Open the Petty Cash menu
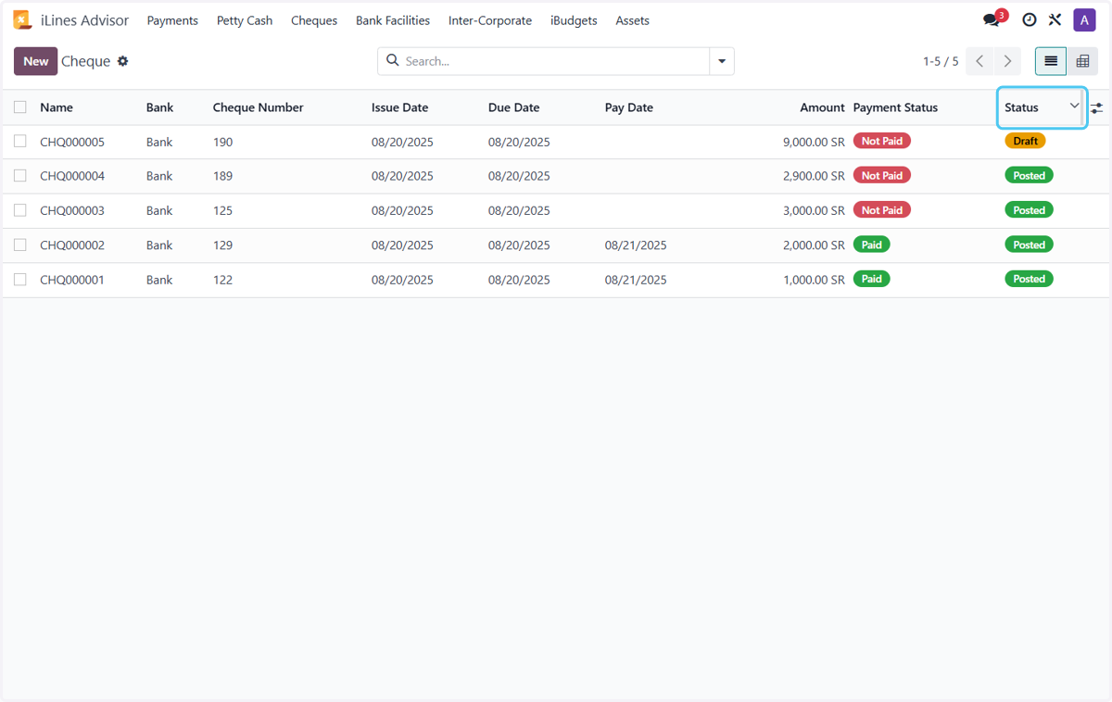1112x702 pixels. [245, 20]
